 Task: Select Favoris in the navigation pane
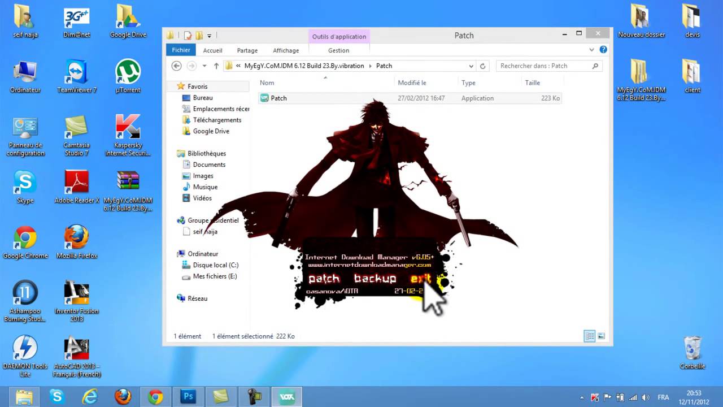(x=198, y=86)
